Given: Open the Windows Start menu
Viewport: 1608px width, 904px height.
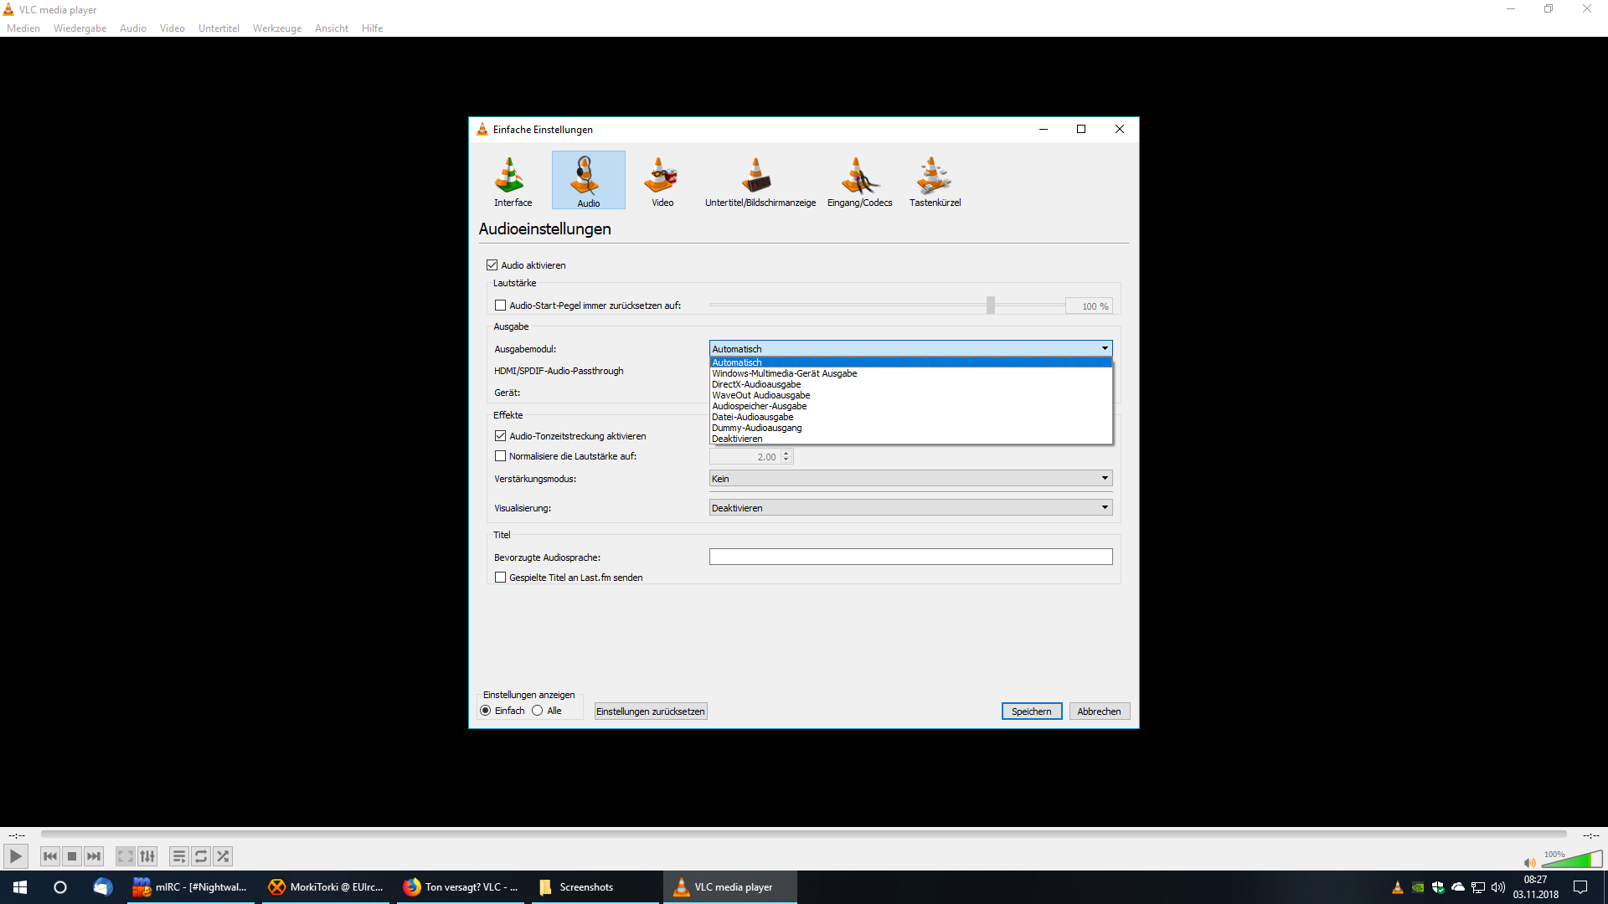Looking at the screenshot, I should [x=20, y=887].
